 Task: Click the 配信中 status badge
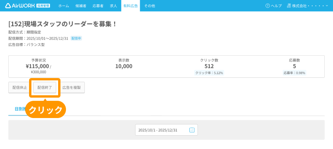coord(76,38)
